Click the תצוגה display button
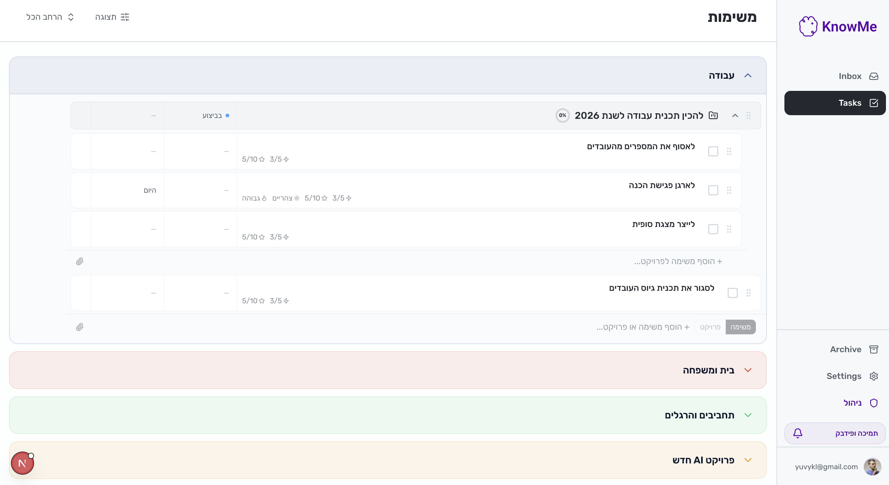Viewport: 889px width, 485px height. [112, 17]
